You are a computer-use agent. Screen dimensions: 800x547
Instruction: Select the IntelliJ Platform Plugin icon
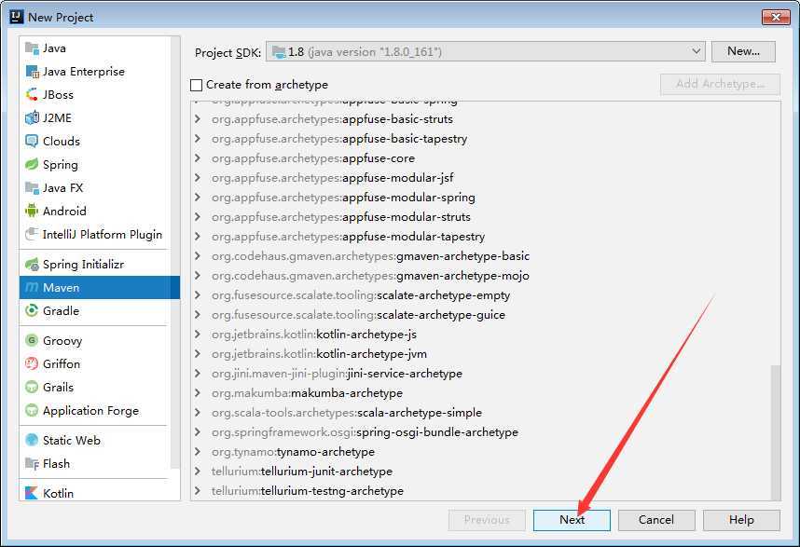click(32, 235)
